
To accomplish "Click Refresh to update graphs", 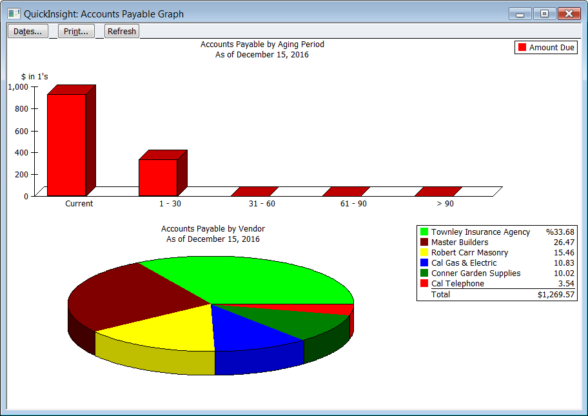I will (122, 31).
